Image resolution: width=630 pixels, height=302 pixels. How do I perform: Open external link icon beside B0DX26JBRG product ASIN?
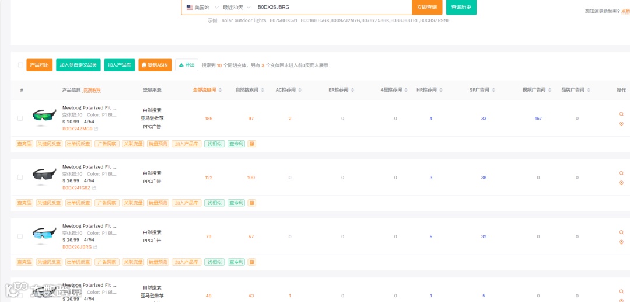95,247
